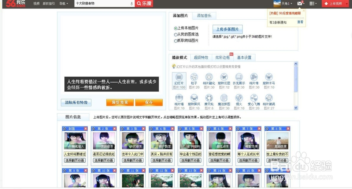This screenshot has width=352, height=189.
Task: Click move handle icon on 第 3 张
Action: pyautogui.click(x=122, y=129)
